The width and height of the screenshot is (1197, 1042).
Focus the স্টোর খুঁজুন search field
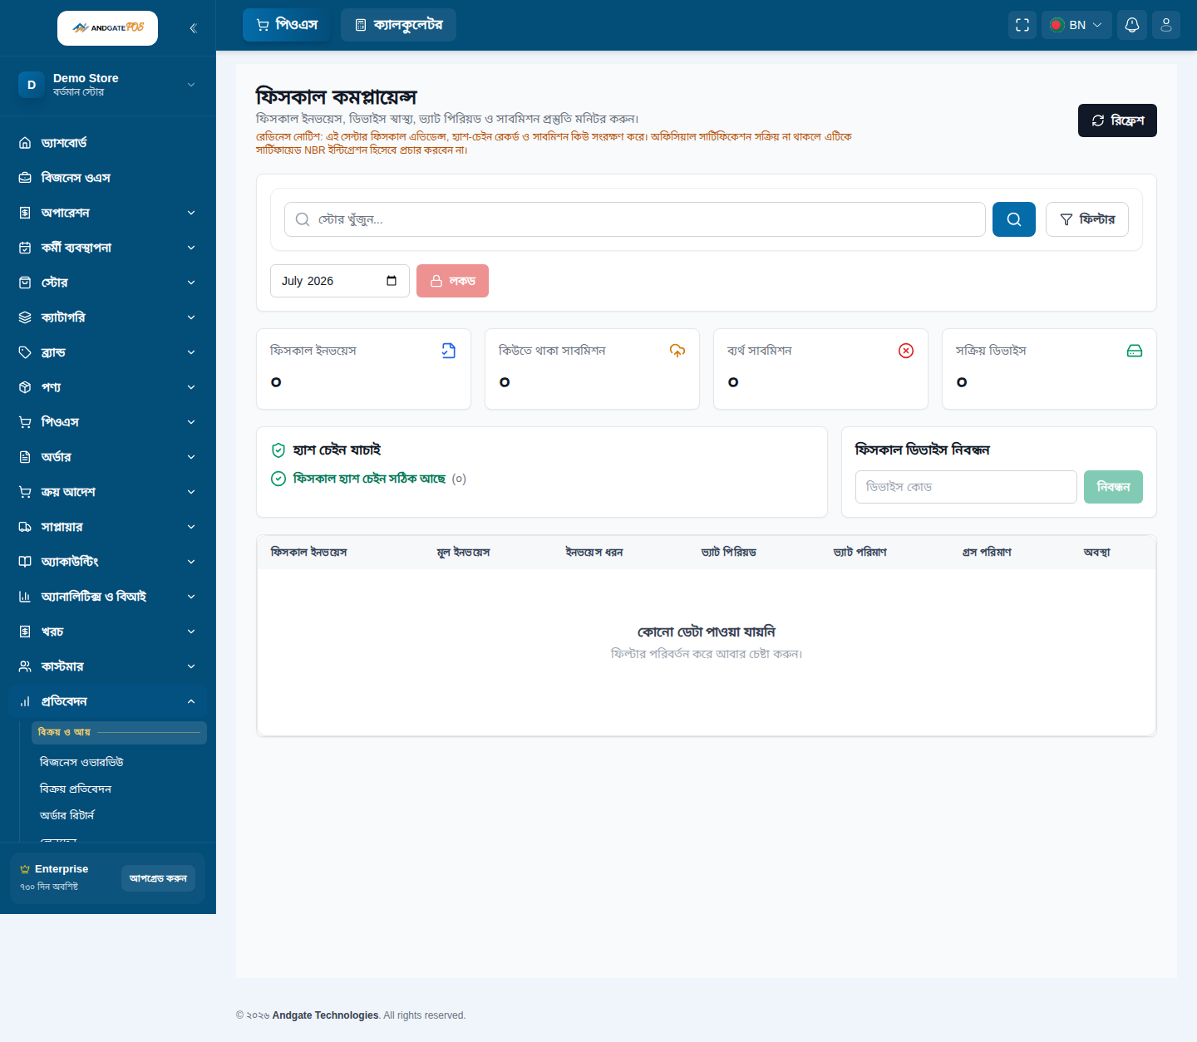click(634, 219)
